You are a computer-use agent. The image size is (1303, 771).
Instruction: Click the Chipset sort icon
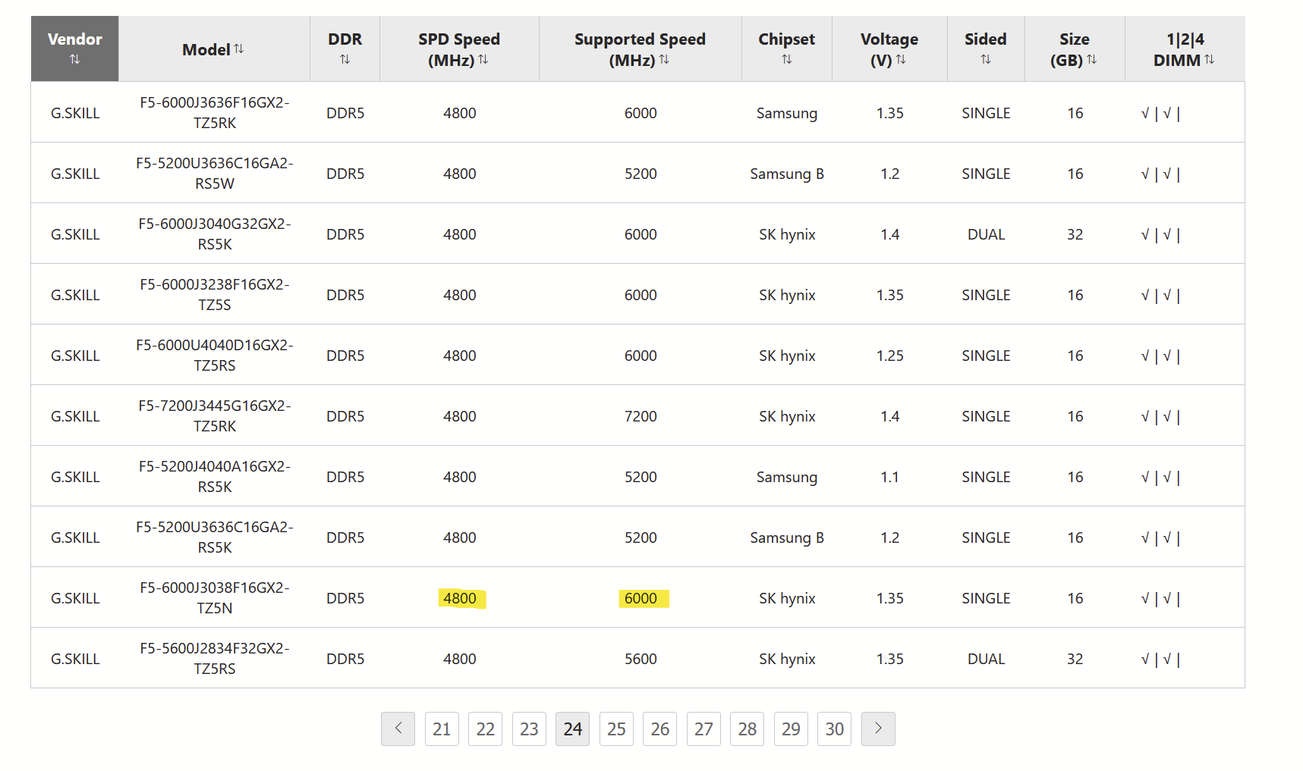coord(786,59)
